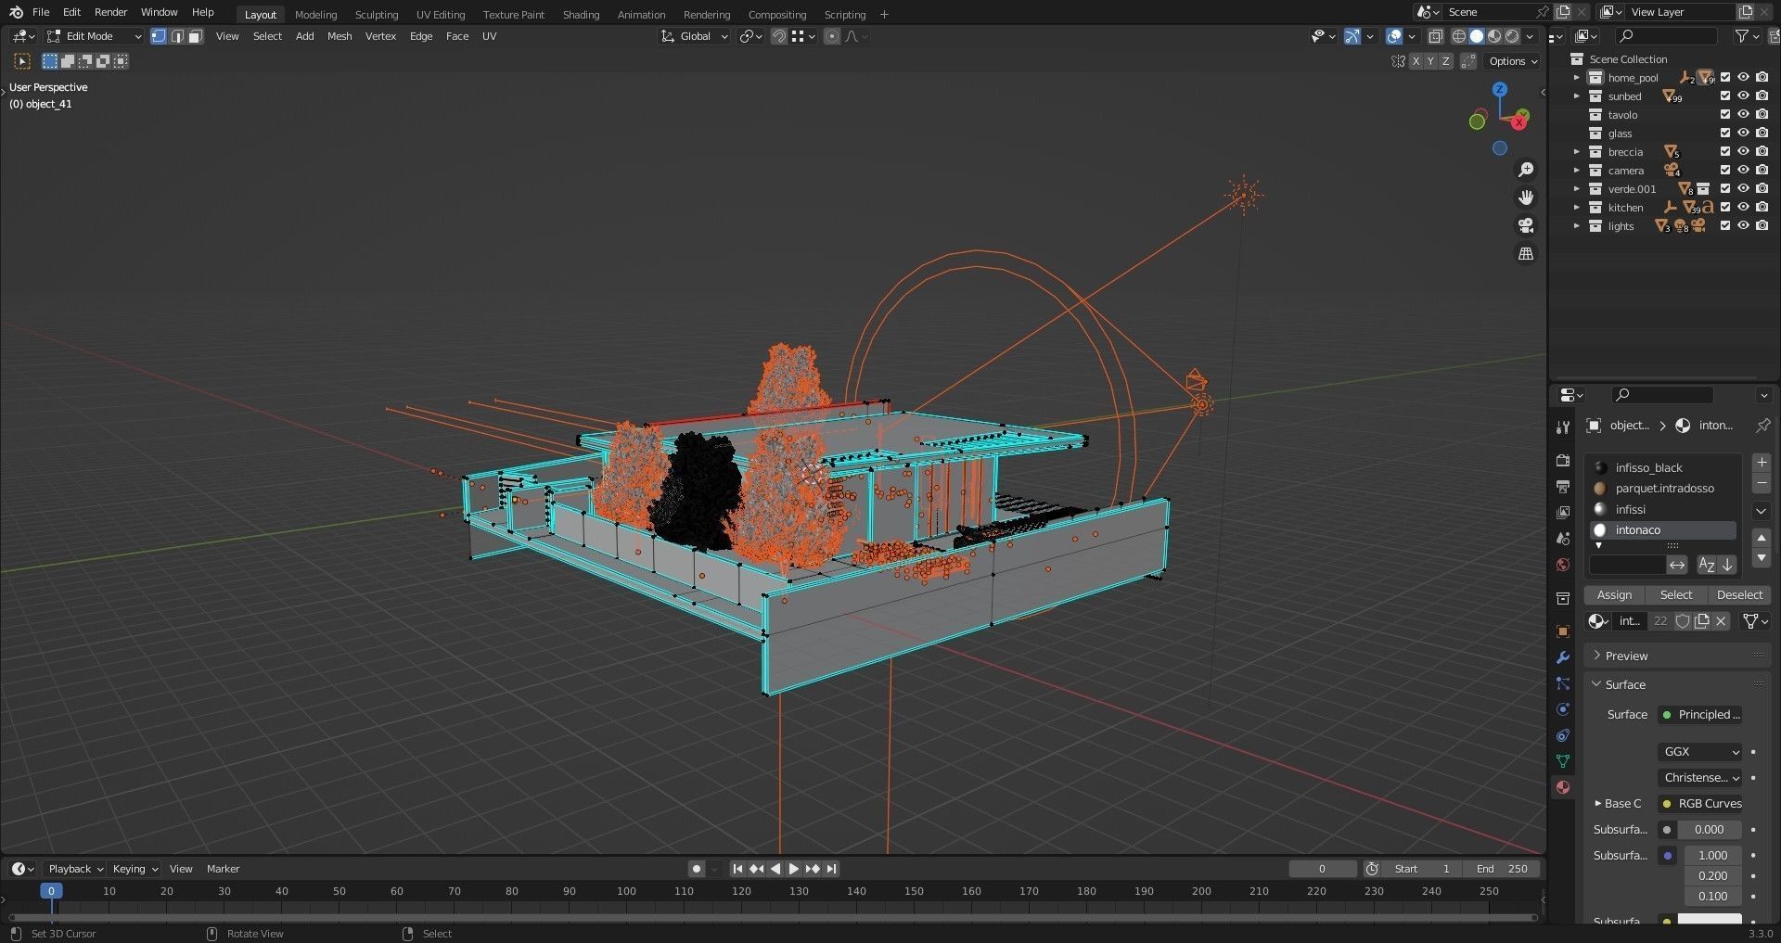Uncheck the glass collection checkbox
Viewport: 1781px width, 943px height.
coord(1725,134)
